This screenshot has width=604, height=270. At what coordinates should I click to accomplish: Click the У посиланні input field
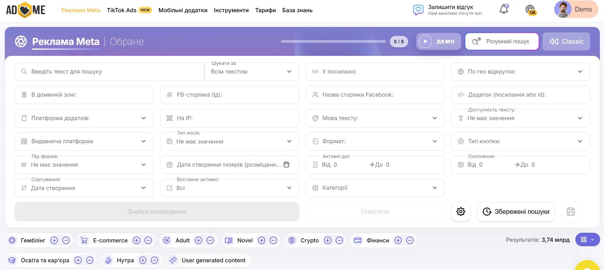(x=375, y=72)
